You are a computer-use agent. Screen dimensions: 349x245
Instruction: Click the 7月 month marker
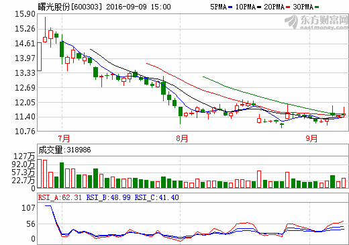(64, 138)
